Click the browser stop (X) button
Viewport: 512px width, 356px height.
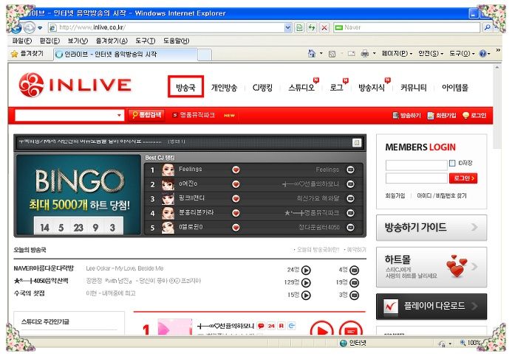tap(324, 28)
